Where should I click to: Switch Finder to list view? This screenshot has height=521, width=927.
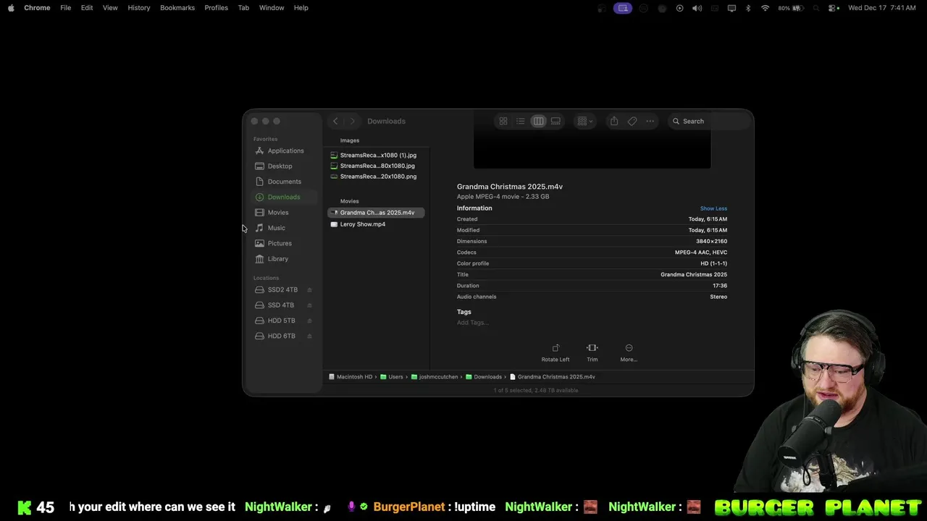click(521, 121)
